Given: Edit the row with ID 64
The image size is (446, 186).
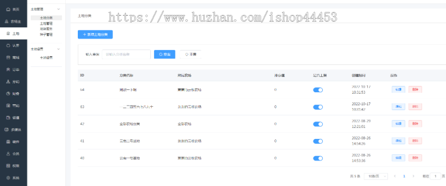Looking at the screenshot, I should (398, 89).
